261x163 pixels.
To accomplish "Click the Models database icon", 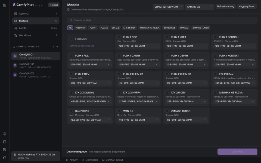I will 16,21.
